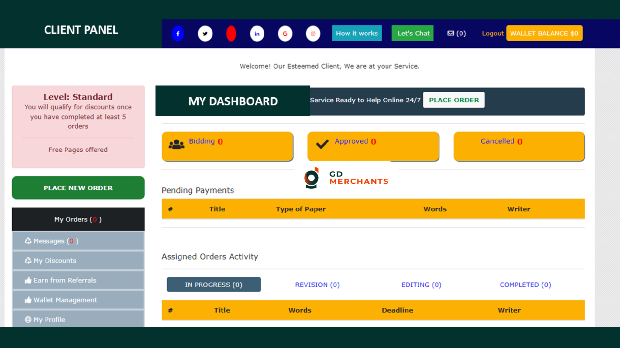620x348 pixels.
Task: Open Let's Chat
Action: (x=412, y=33)
